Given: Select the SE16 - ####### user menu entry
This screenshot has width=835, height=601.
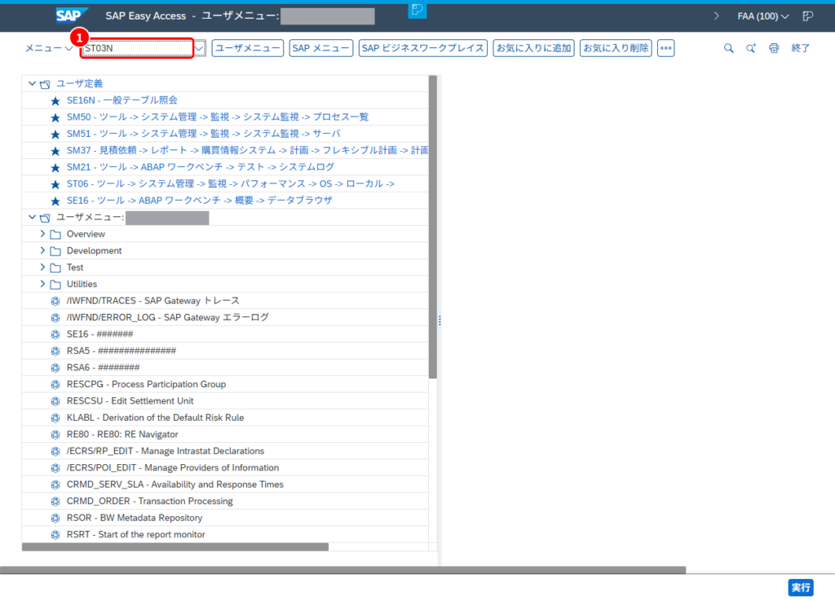Looking at the screenshot, I should coord(99,334).
